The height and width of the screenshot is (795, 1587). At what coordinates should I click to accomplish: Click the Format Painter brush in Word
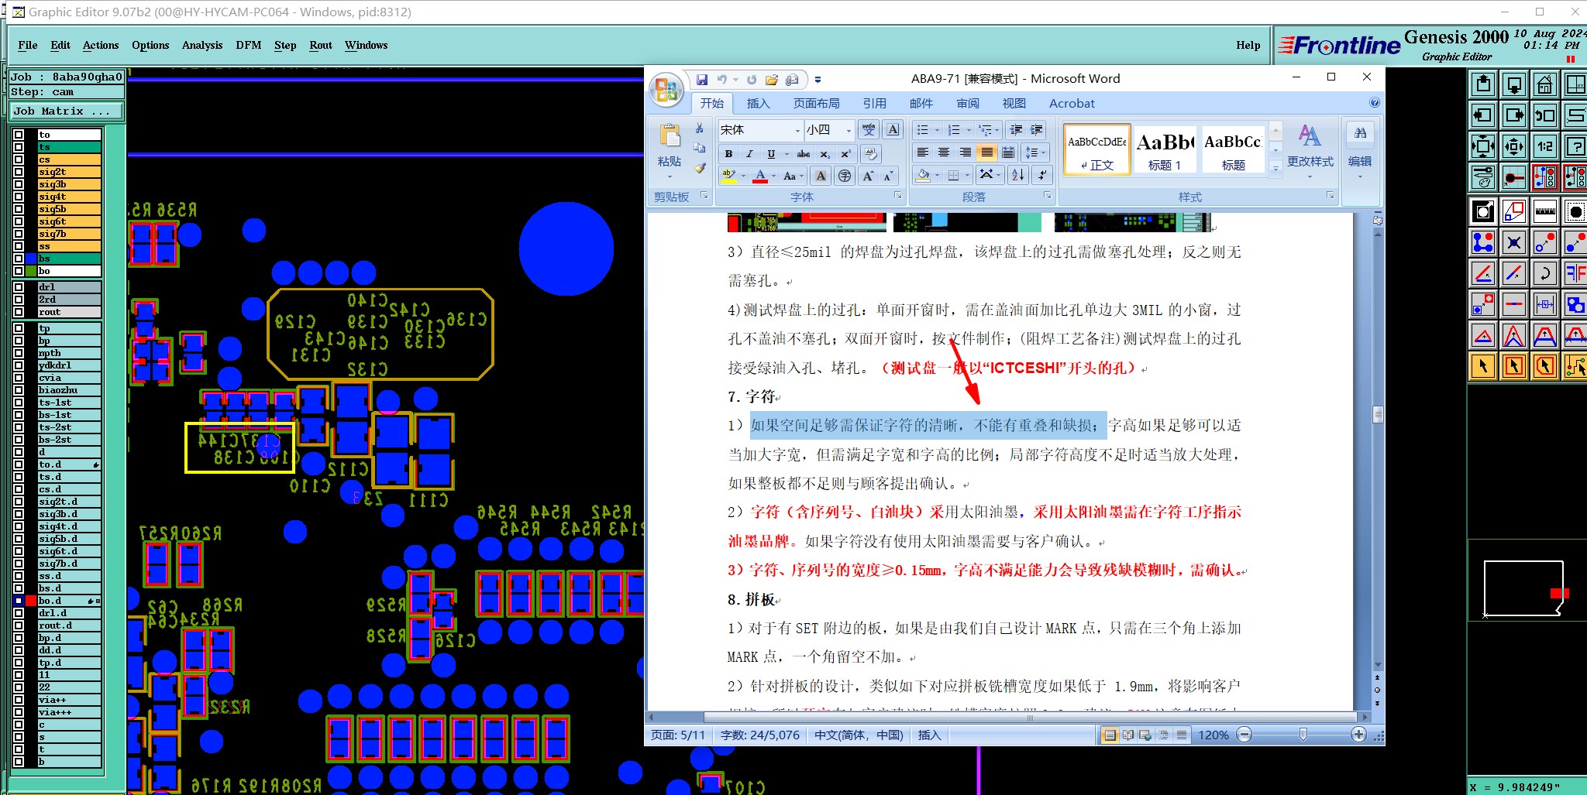point(700,167)
